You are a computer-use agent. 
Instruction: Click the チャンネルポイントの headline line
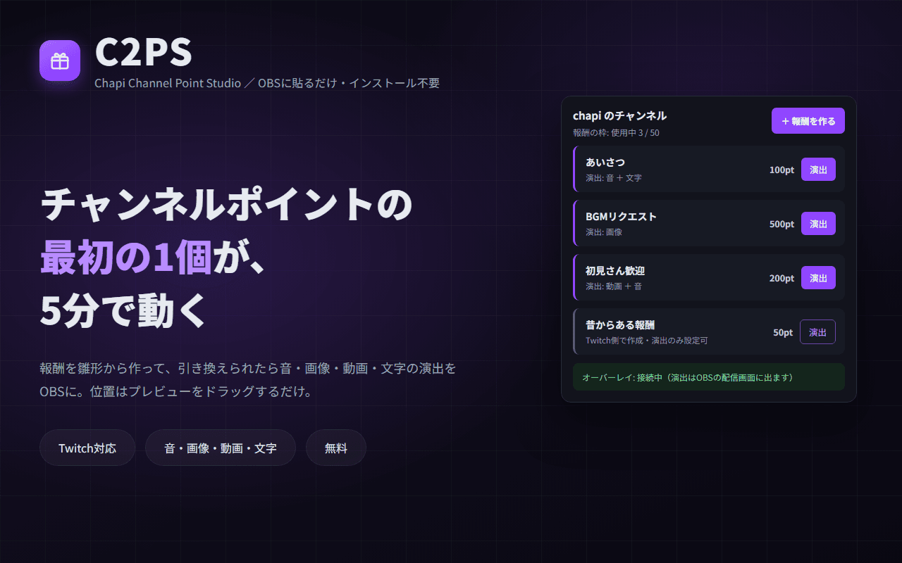point(225,205)
